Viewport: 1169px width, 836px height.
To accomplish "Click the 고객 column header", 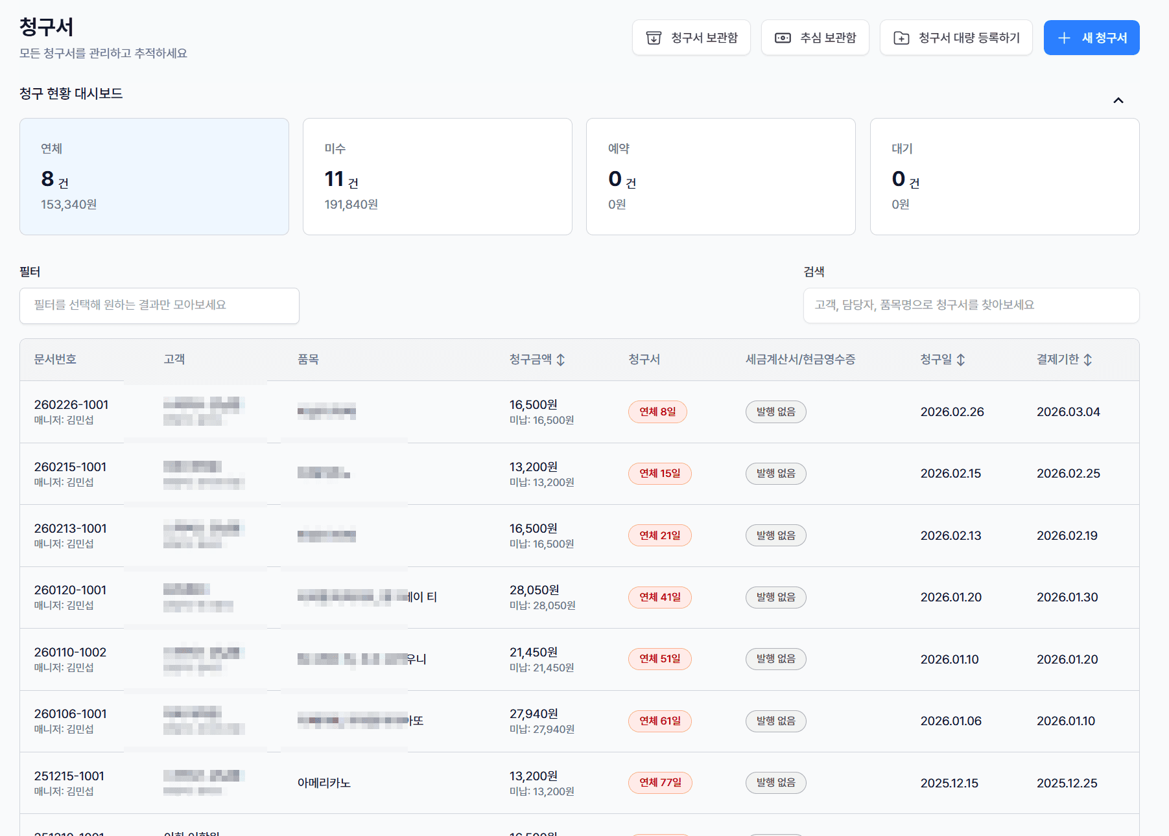I will 174,360.
